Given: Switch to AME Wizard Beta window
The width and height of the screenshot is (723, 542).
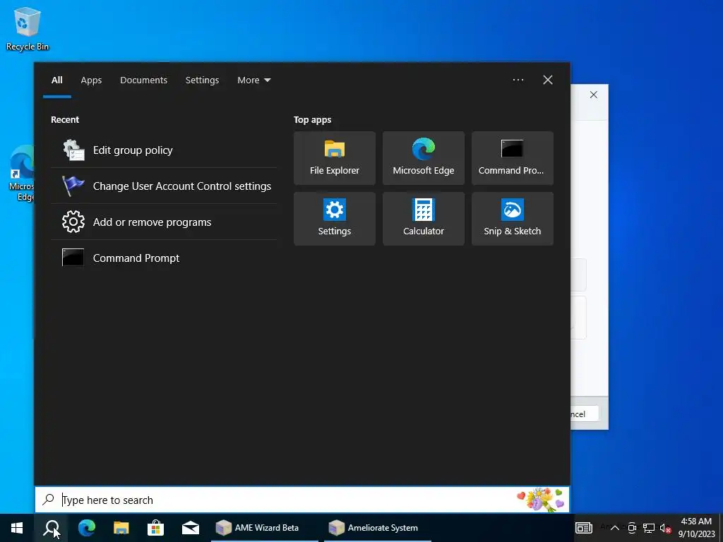Looking at the screenshot, I should tap(264, 528).
